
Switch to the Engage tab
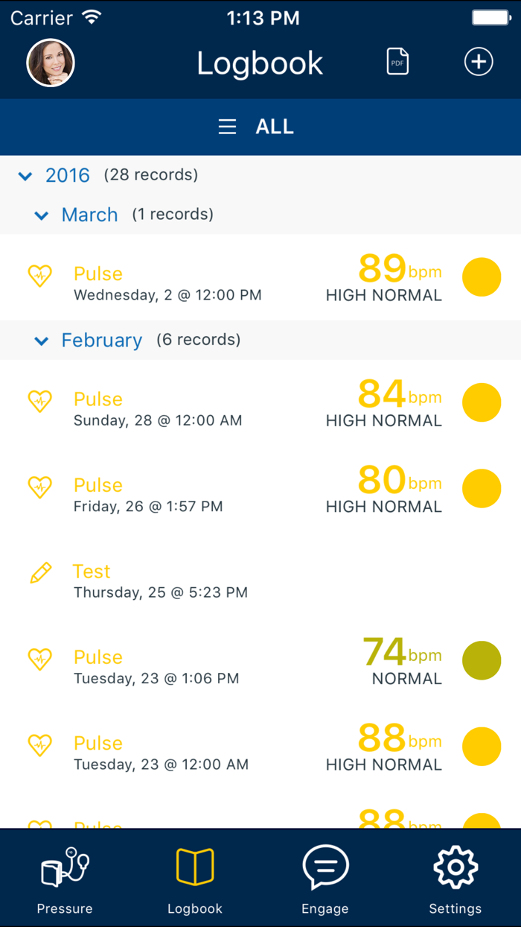(325, 878)
